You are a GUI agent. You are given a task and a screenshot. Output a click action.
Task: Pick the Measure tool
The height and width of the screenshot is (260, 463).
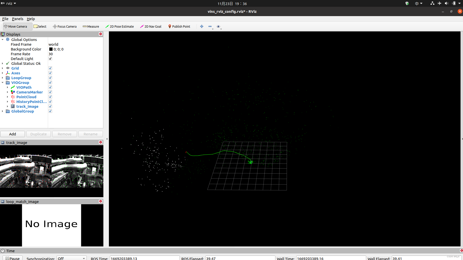click(91, 26)
